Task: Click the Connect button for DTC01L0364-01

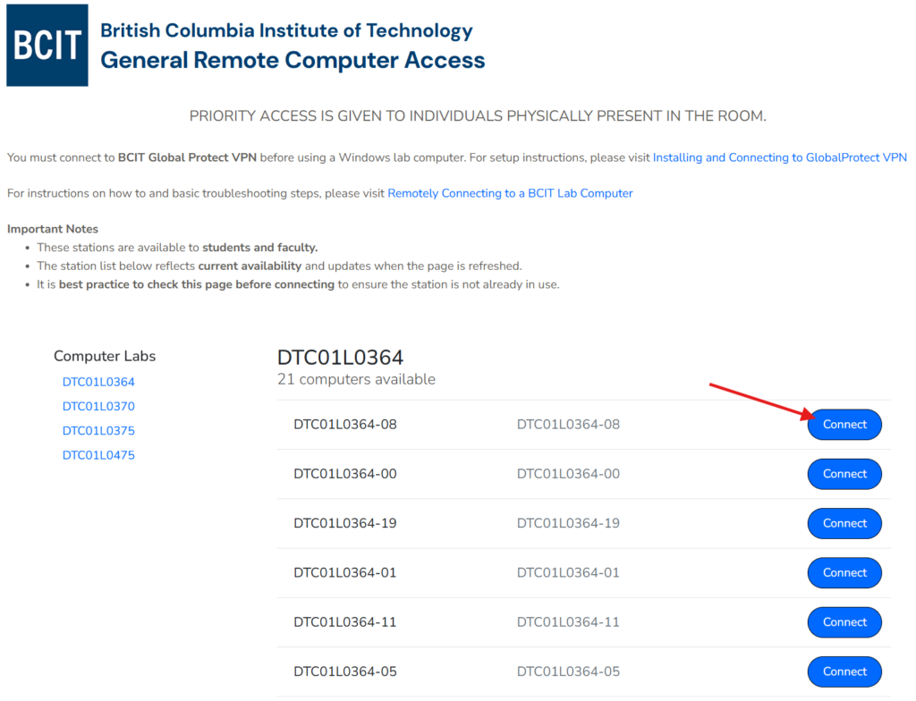Action: pyautogui.click(x=844, y=572)
